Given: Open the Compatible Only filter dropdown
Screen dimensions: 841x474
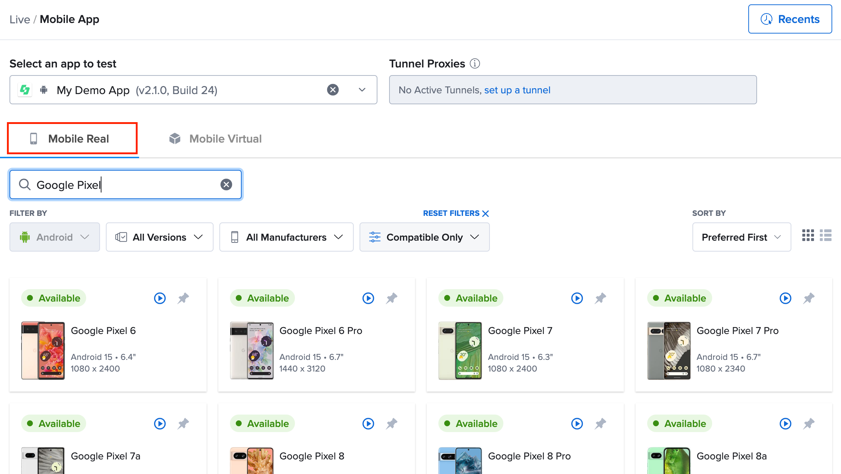Looking at the screenshot, I should (424, 237).
